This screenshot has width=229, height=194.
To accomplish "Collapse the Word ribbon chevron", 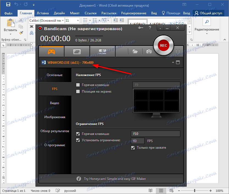I will coord(225,40).
